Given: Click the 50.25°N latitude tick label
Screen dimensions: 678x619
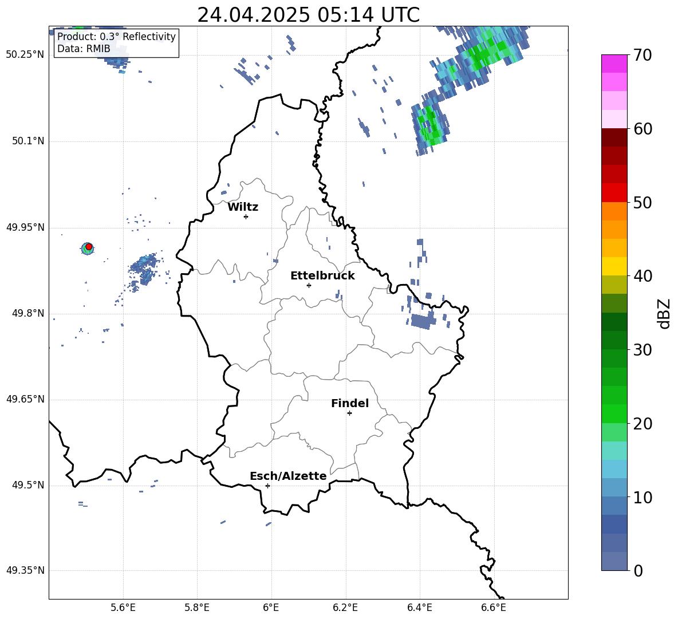Looking at the screenshot, I should click(25, 55).
